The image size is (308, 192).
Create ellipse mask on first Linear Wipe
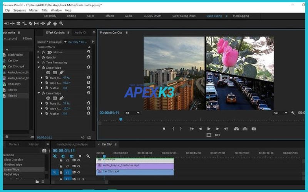tap(48, 73)
